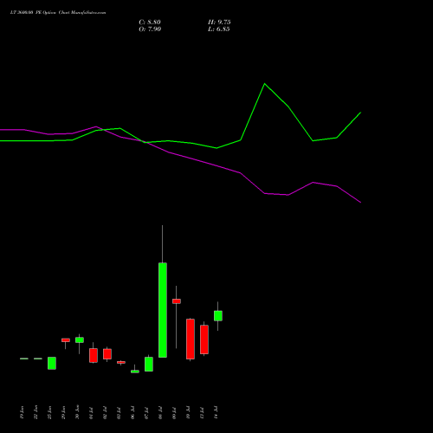This screenshot has width=433, height=433.
Task: Select the tall green candle for 08 Jul
Action: [x=163, y=310]
